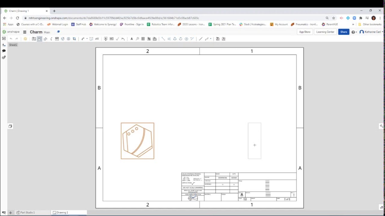This screenshot has width=385, height=216.
Task: Open the Learning Center
Action: [x=325, y=32]
